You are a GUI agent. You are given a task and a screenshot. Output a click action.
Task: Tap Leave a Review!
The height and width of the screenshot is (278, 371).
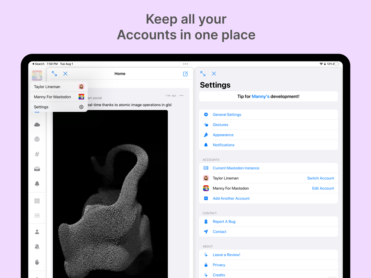(268, 255)
